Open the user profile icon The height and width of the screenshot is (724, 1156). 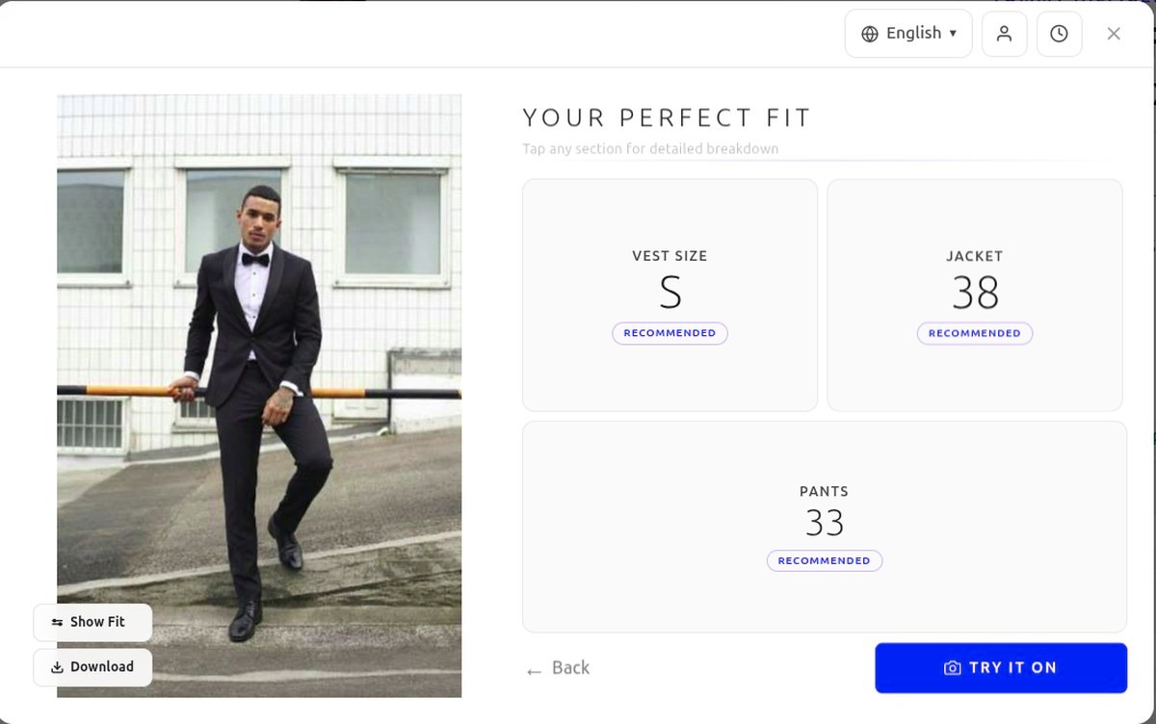[x=1004, y=34]
